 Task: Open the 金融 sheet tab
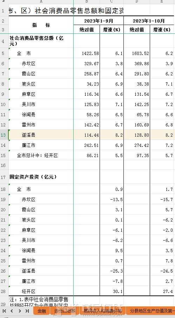pyautogui.click(x=42, y=311)
